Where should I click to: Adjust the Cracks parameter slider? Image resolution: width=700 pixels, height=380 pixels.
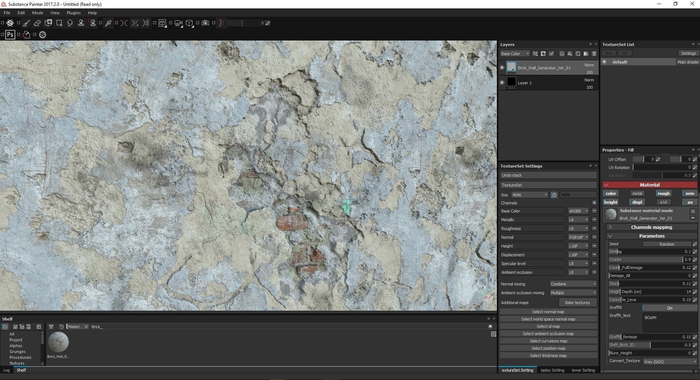pyautogui.click(x=650, y=260)
